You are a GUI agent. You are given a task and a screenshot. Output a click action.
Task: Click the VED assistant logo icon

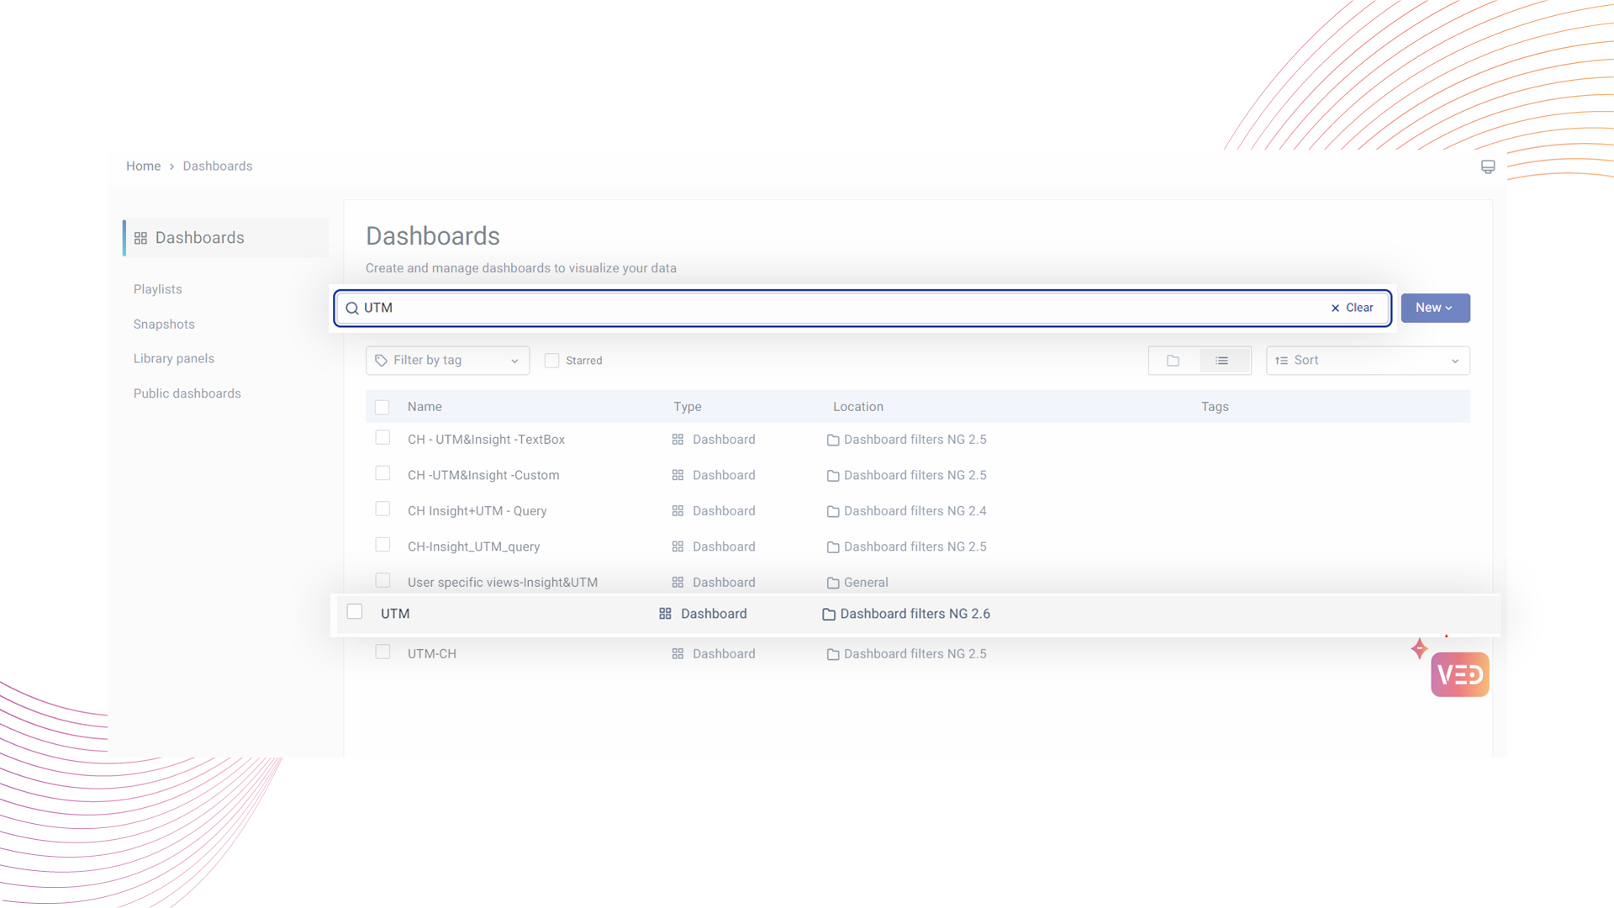coord(1459,674)
